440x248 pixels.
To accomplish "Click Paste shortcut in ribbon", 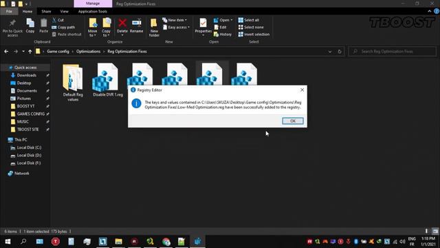I will coord(67,34).
